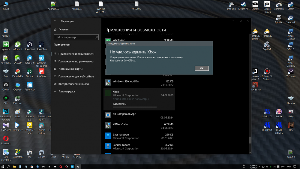The height and width of the screenshot is (169, 300).
Task: Open SteamVR desktop shortcut
Action: [x=291, y=19]
